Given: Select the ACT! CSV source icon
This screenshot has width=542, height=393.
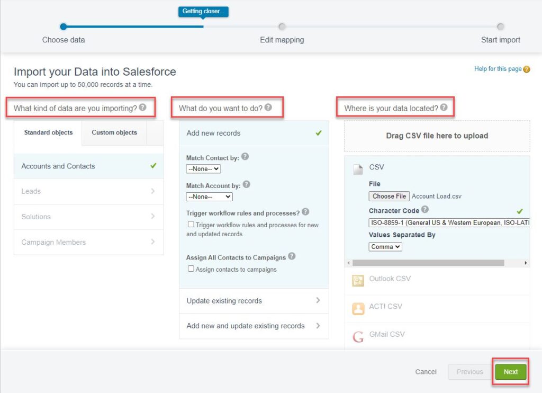Looking at the screenshot, I should click(x=358, y=309).
